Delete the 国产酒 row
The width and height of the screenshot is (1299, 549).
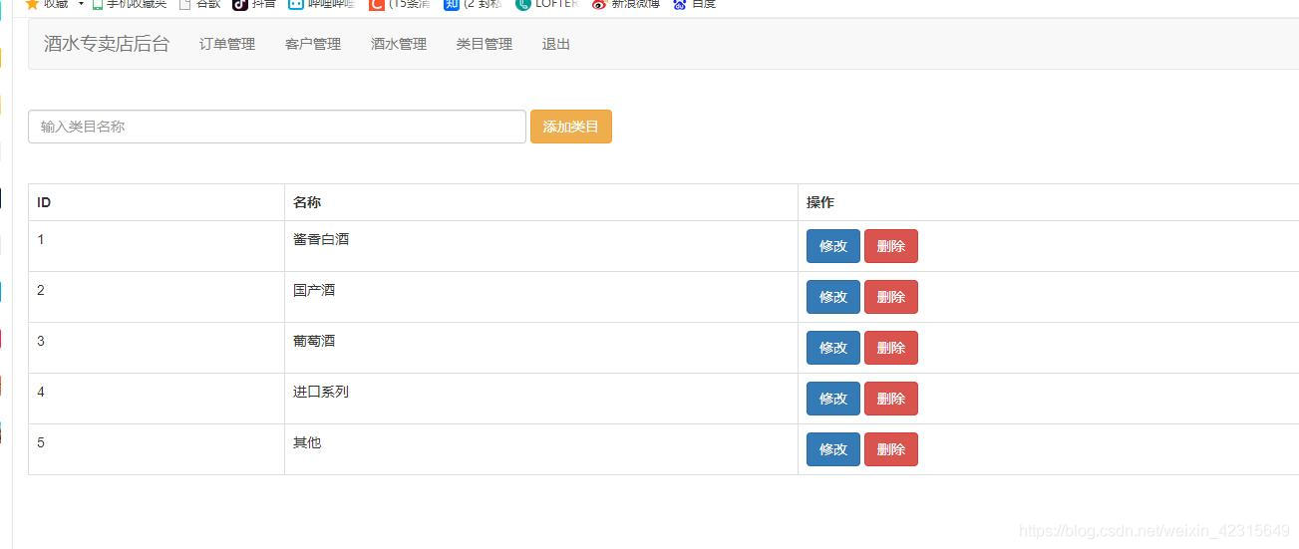[891, 297]
